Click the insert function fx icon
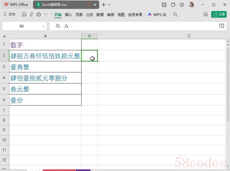230x171 pixels. pyautogui.click(x=66, y=26)
